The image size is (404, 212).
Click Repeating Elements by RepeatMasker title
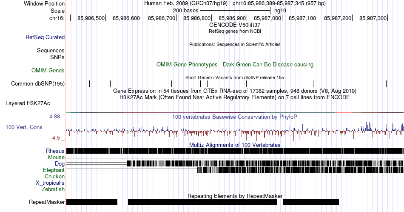click(235, 196)
